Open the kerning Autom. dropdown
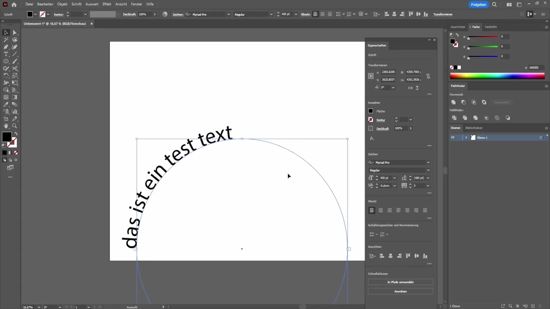Screen dimensions: 550x309 click(x=394, y=186)
